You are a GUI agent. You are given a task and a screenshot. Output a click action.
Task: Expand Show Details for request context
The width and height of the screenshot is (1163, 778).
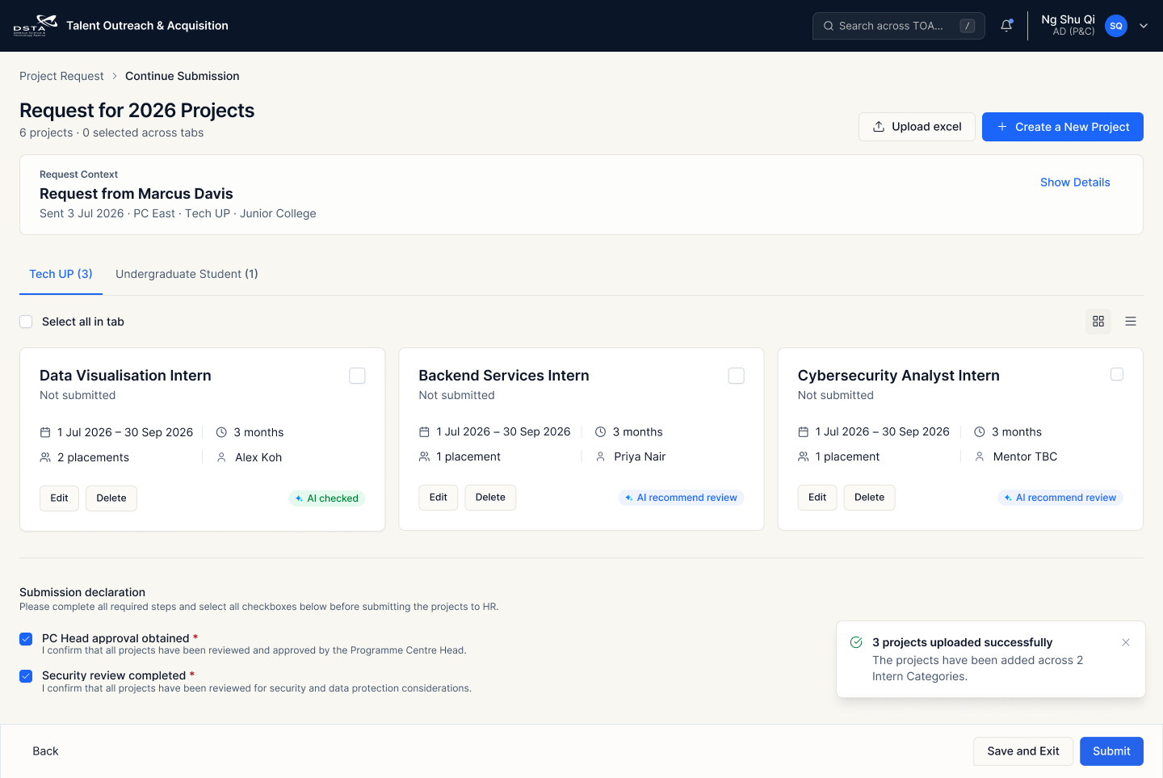[1075, 183]
